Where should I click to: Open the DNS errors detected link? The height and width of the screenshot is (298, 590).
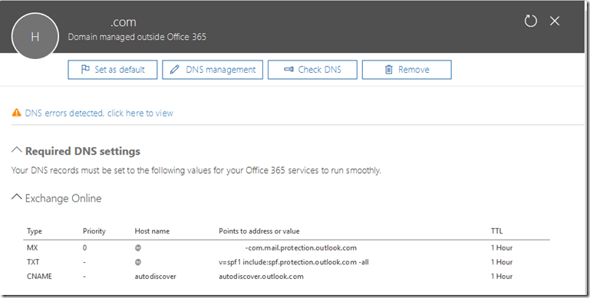tap(99, 113)
